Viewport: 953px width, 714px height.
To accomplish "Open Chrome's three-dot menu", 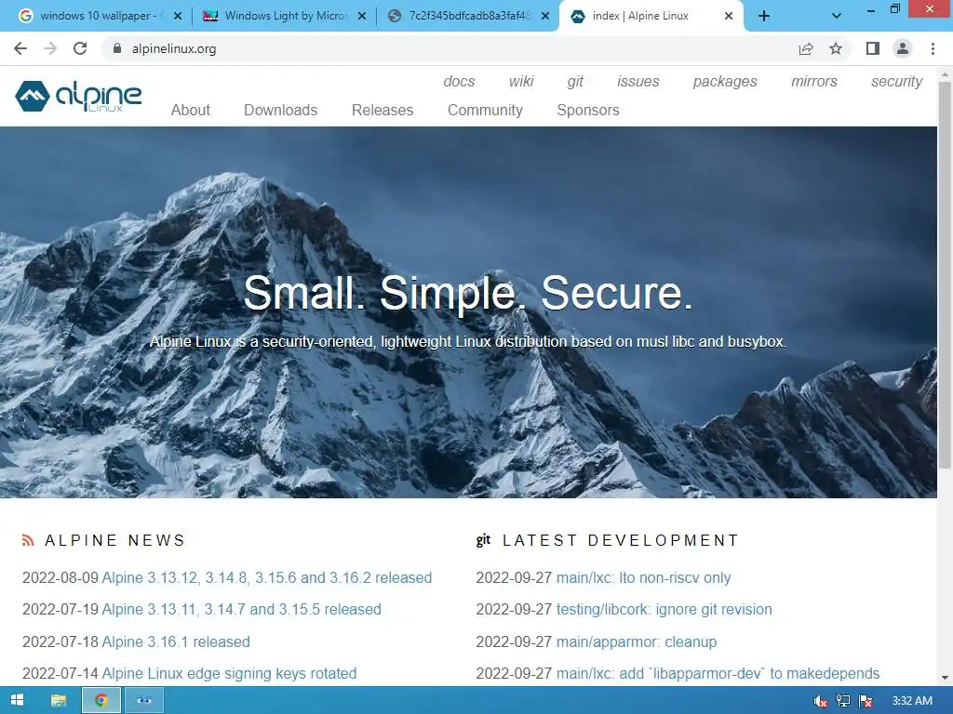I will click(933, 48).
